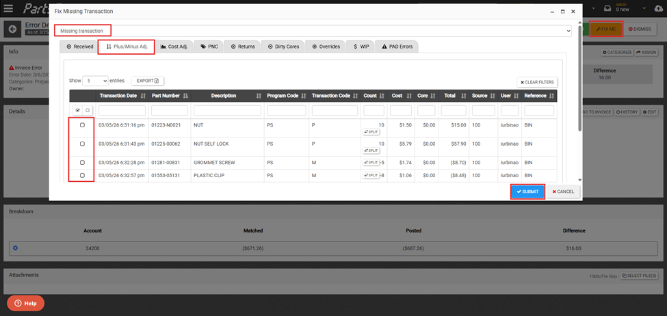Screen dimensions: 667x316
Task: Maximize the Fix Missing Transaction dialog
Action: click(x=562, y=12)
